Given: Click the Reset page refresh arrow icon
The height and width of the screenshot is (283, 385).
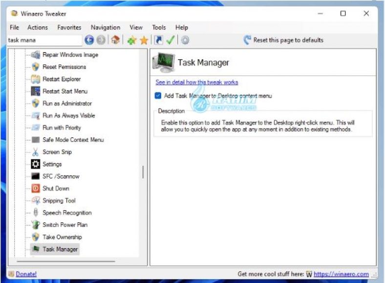Looking at the screenshot, I should pyautogui.click(x=247, y=40).
